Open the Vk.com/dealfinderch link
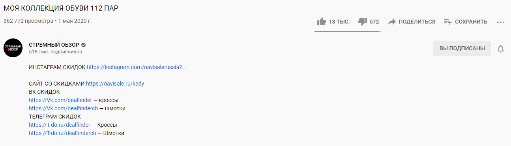This screenshot has height=146, width=511. click(x=63, y=108)
